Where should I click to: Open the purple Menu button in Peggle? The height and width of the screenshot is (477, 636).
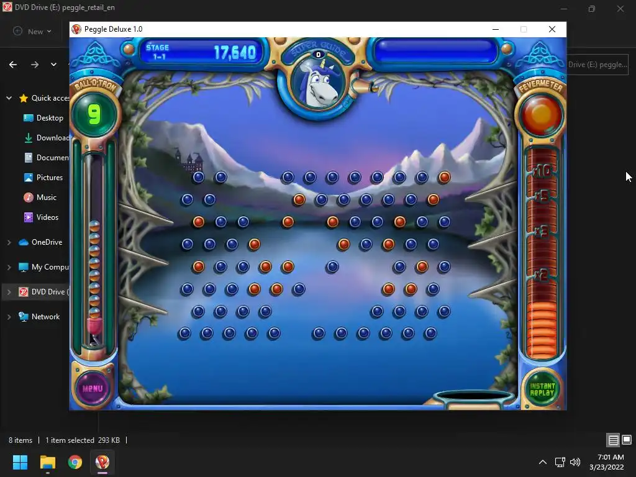(x=93, y=388)
